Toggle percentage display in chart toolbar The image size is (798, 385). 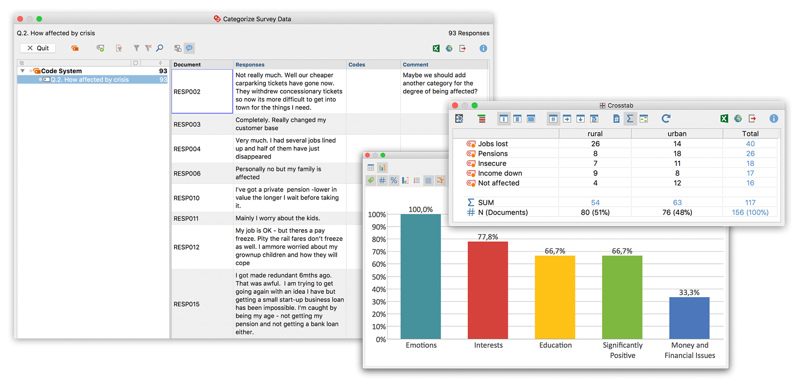point(394,180)
